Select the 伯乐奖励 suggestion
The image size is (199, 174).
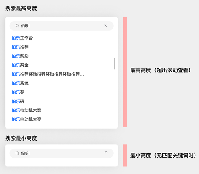click(x=20, y=56)
